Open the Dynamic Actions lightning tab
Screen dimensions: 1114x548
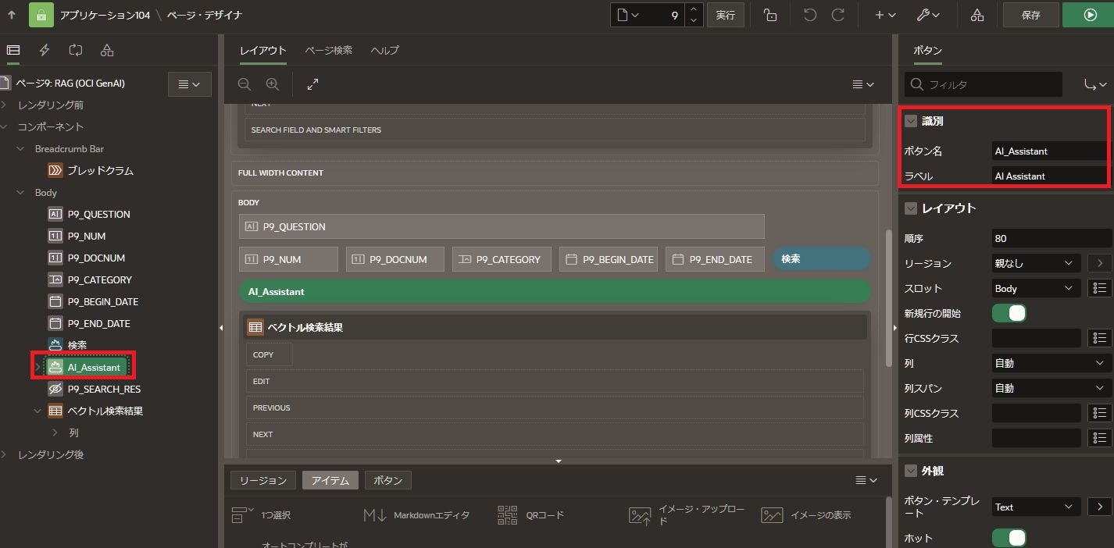45,50
